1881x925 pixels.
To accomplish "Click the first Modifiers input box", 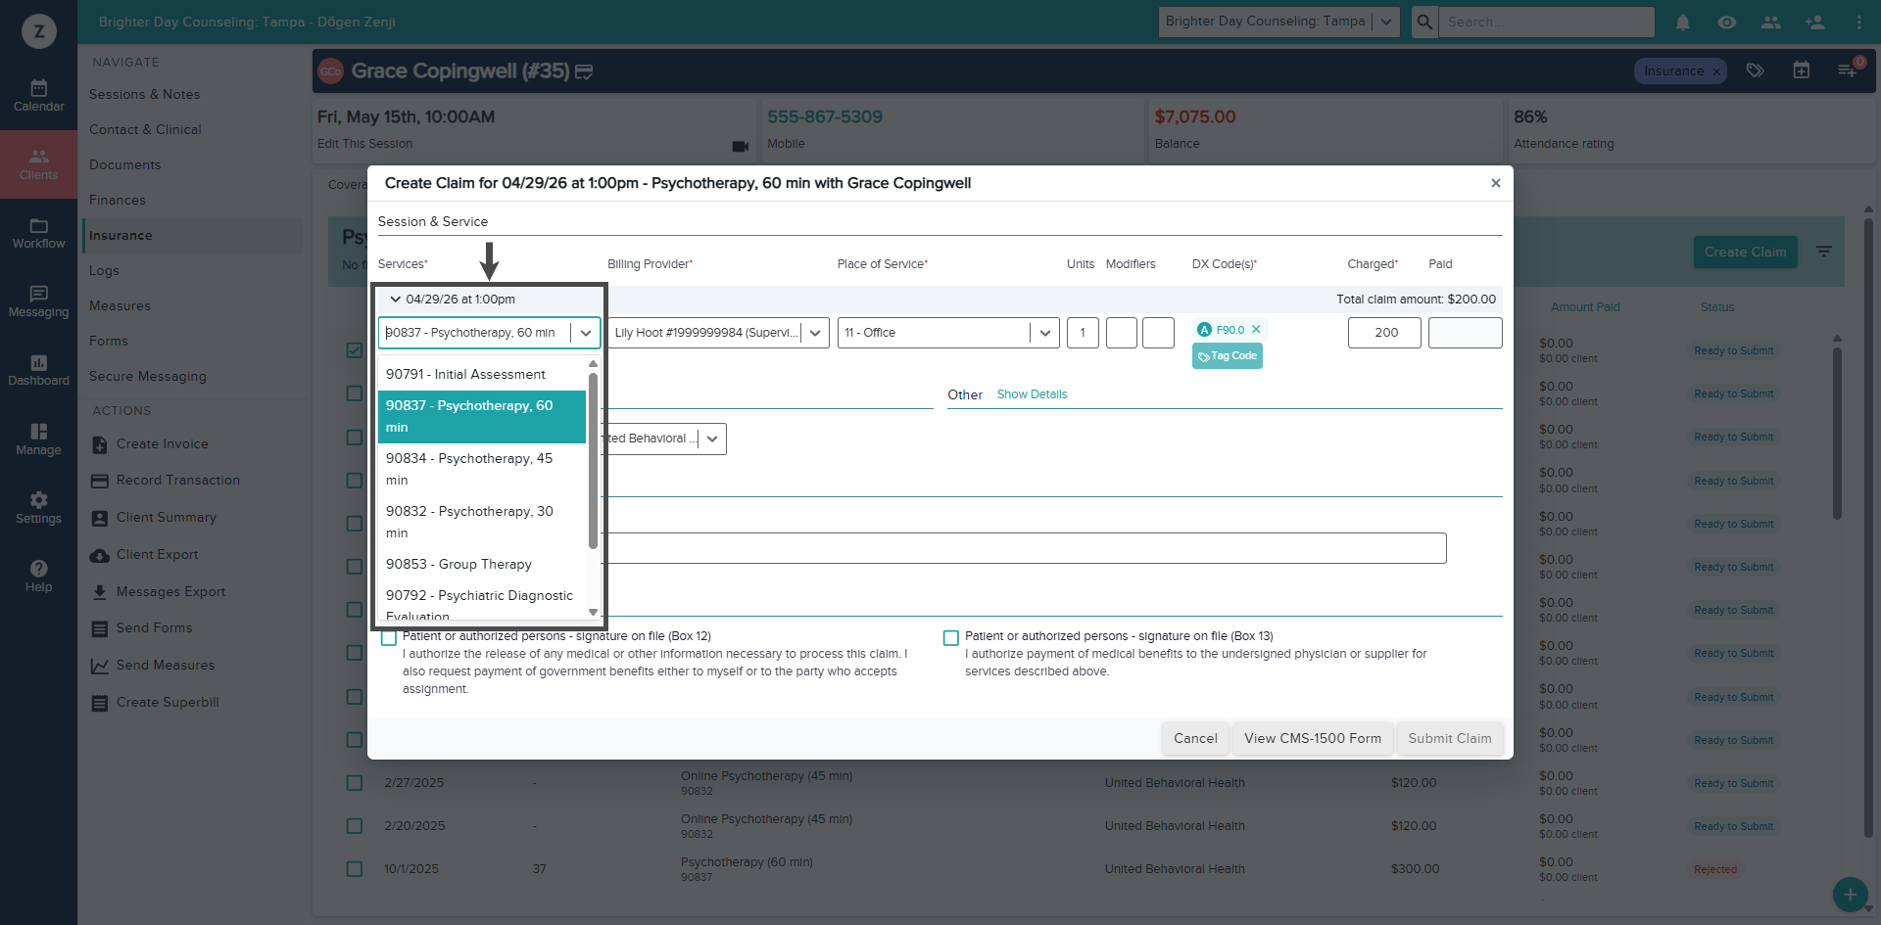I will click(1122, 333).
